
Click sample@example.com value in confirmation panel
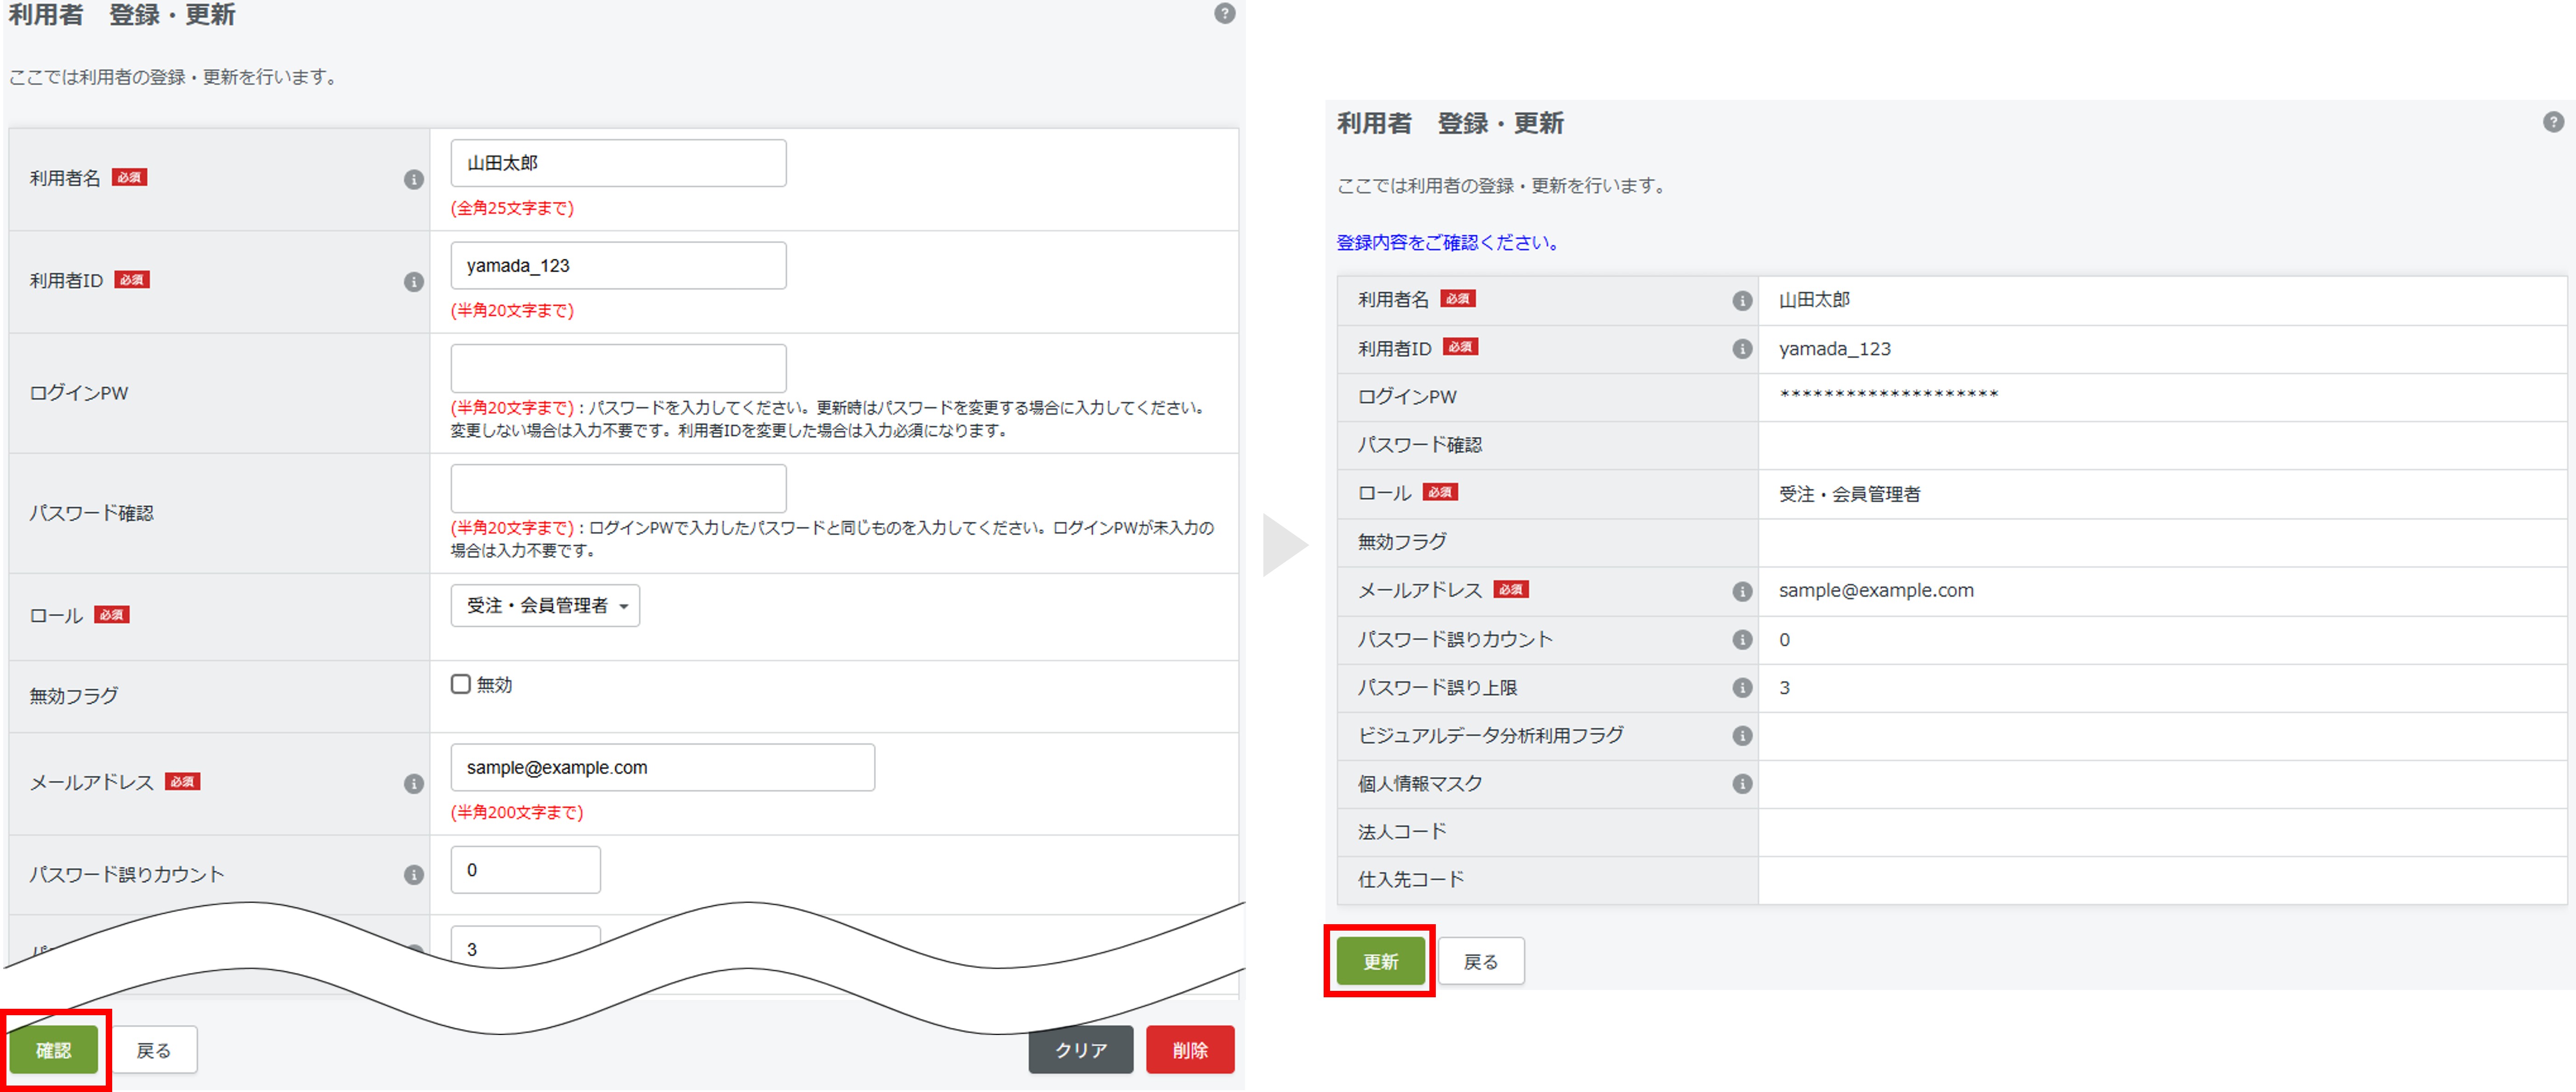1876,591
